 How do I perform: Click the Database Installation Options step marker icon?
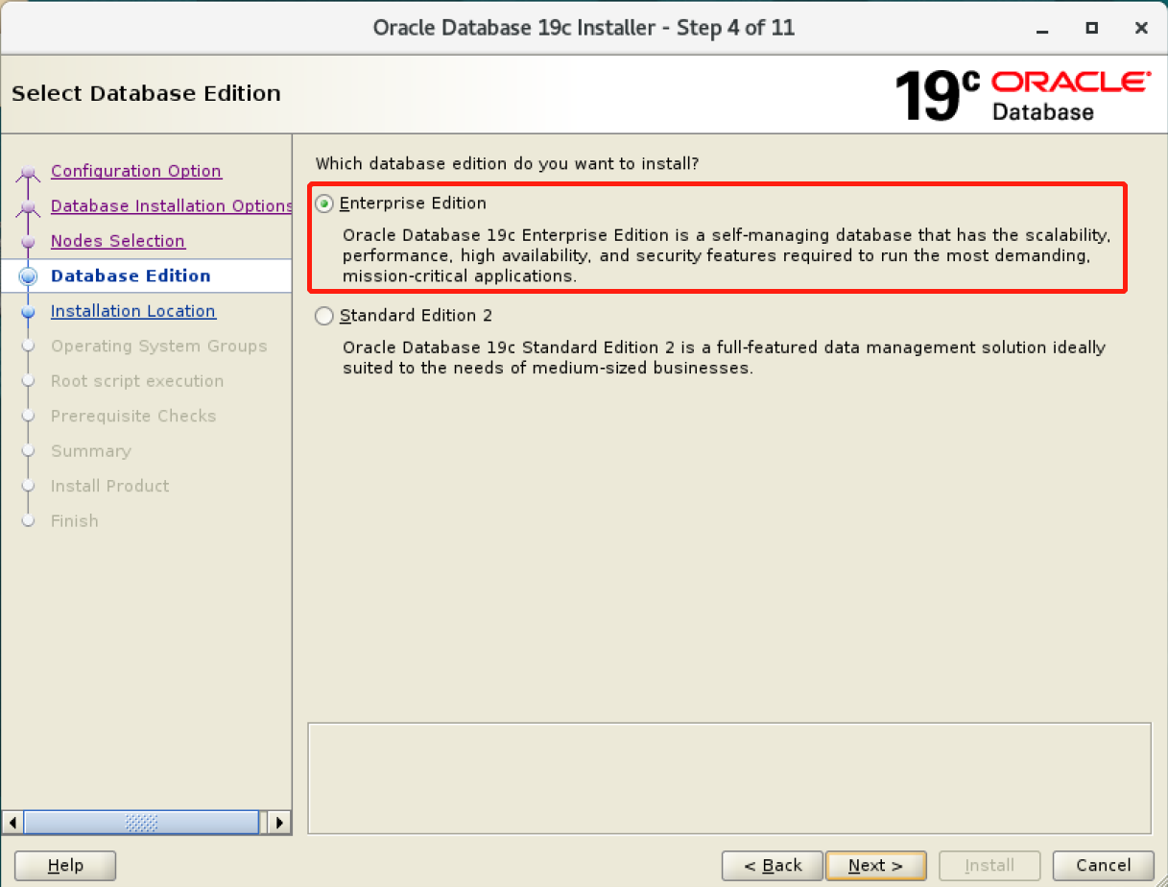click(29, 207)
